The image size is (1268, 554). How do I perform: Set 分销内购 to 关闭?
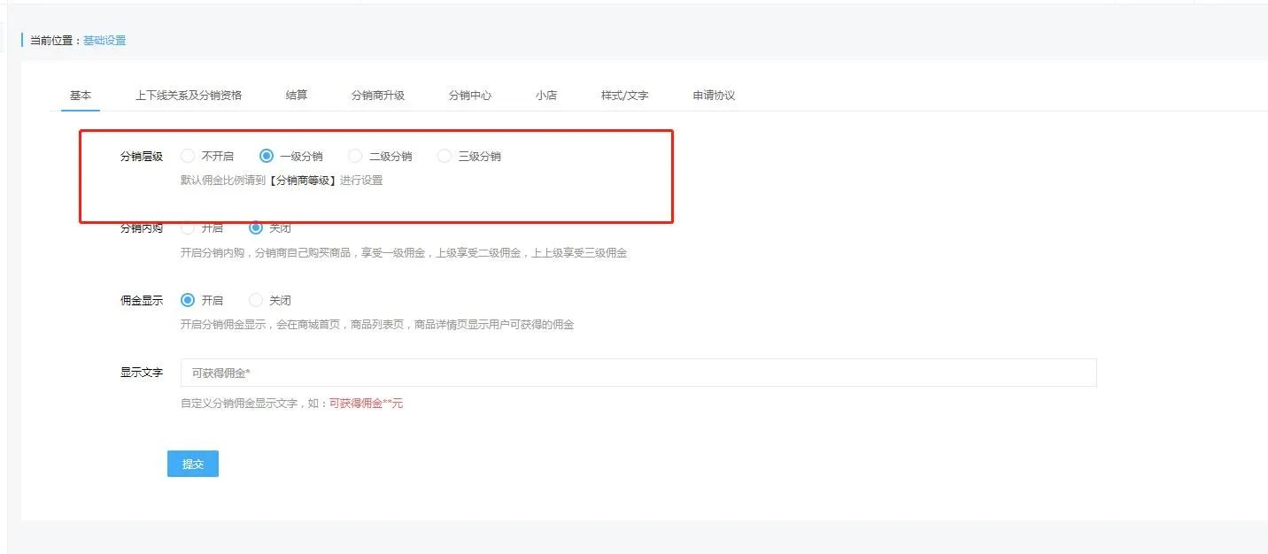pyautogui.click(x=256, y=228)
